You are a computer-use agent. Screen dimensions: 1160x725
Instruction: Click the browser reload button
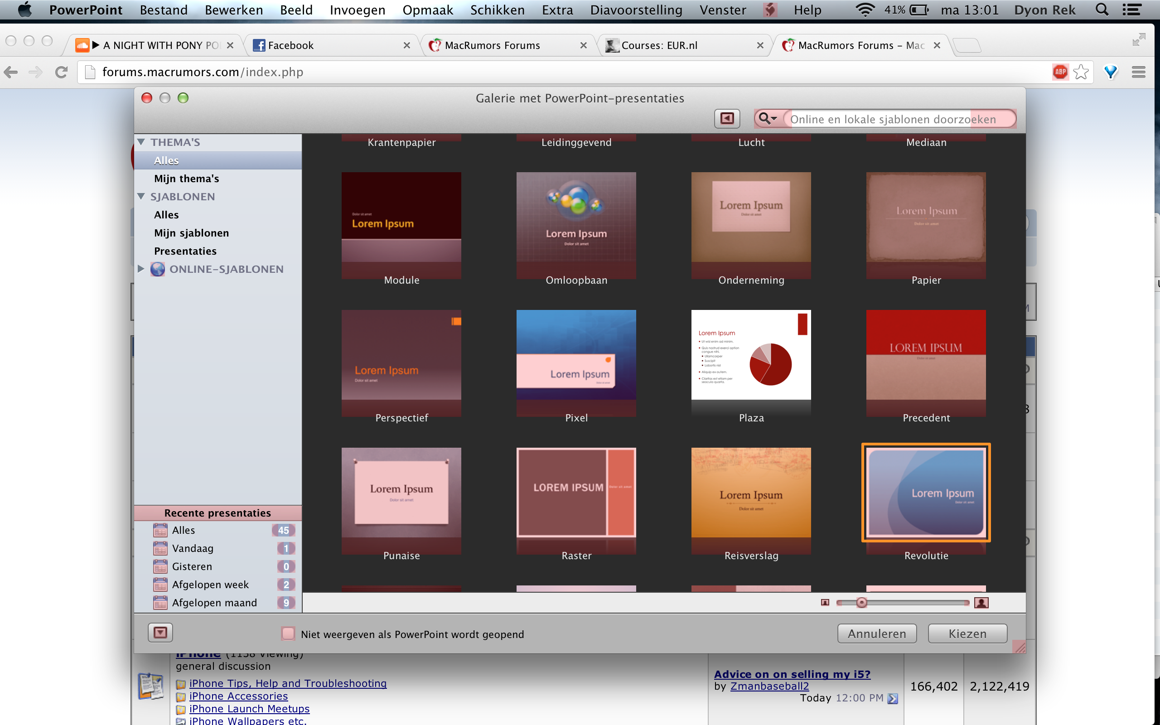click(x=61, y=72)
